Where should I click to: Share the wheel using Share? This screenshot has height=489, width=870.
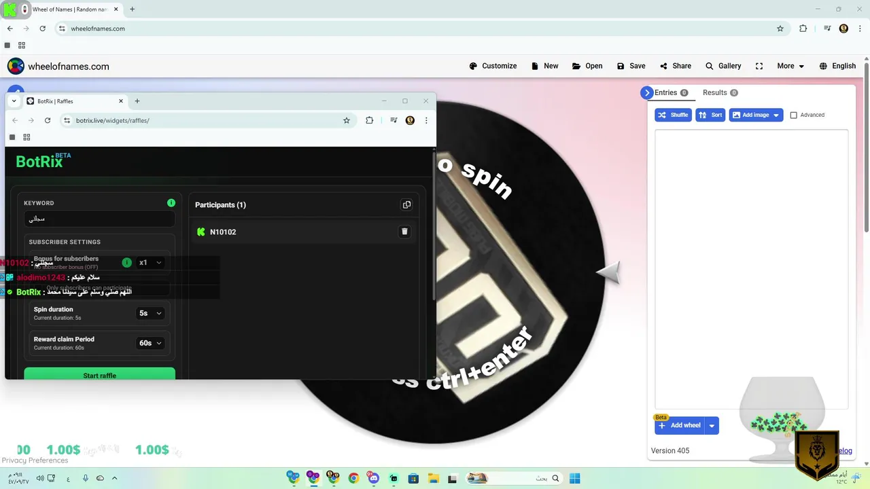coord(675,66)
